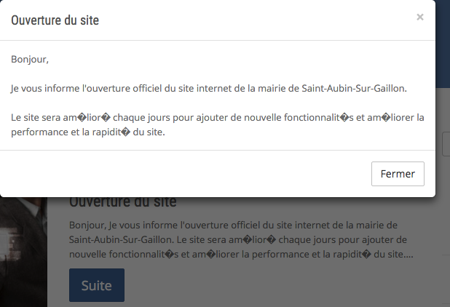Click the modal title Ouverture du site
The image size is (450, 307).
click(55, 20)
